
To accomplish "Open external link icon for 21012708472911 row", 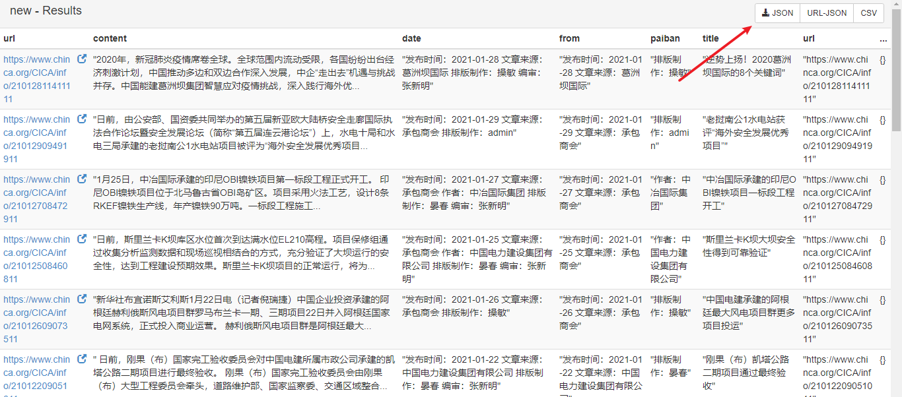I will [x=82, y=179].
